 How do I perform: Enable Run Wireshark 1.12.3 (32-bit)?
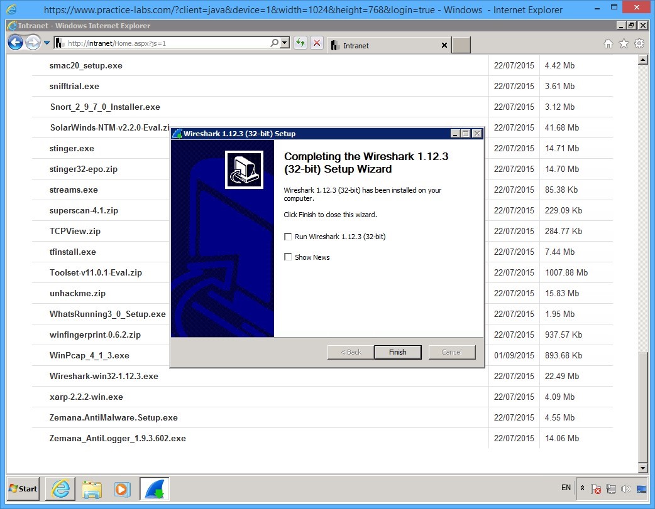(x=288, y=237)
